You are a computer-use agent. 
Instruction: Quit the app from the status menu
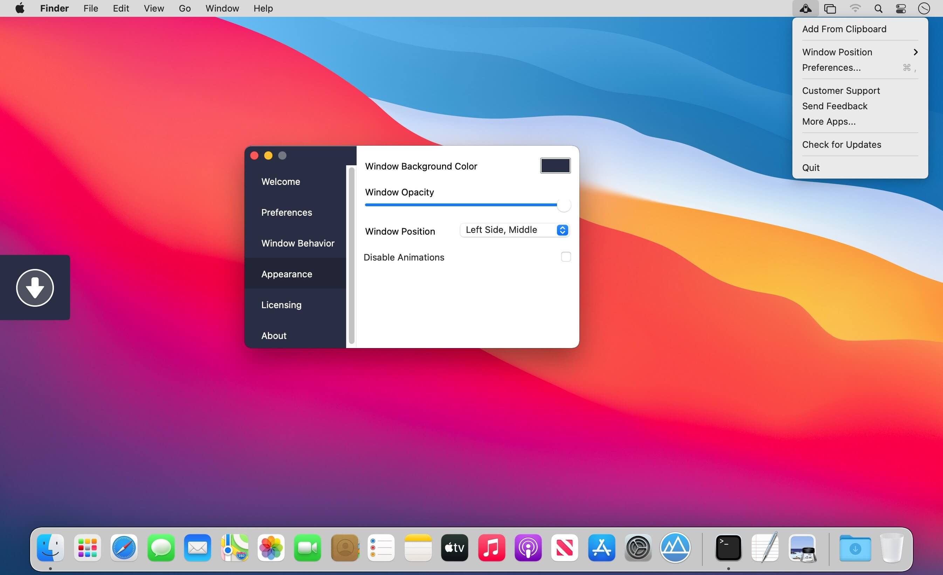tap(860, 168)
